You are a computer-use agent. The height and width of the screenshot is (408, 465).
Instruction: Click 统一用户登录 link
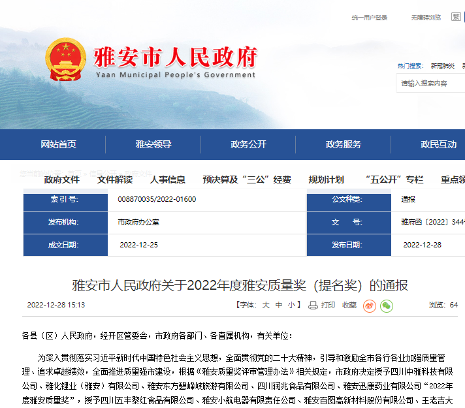pyautogui.click(x=369, y=18)
